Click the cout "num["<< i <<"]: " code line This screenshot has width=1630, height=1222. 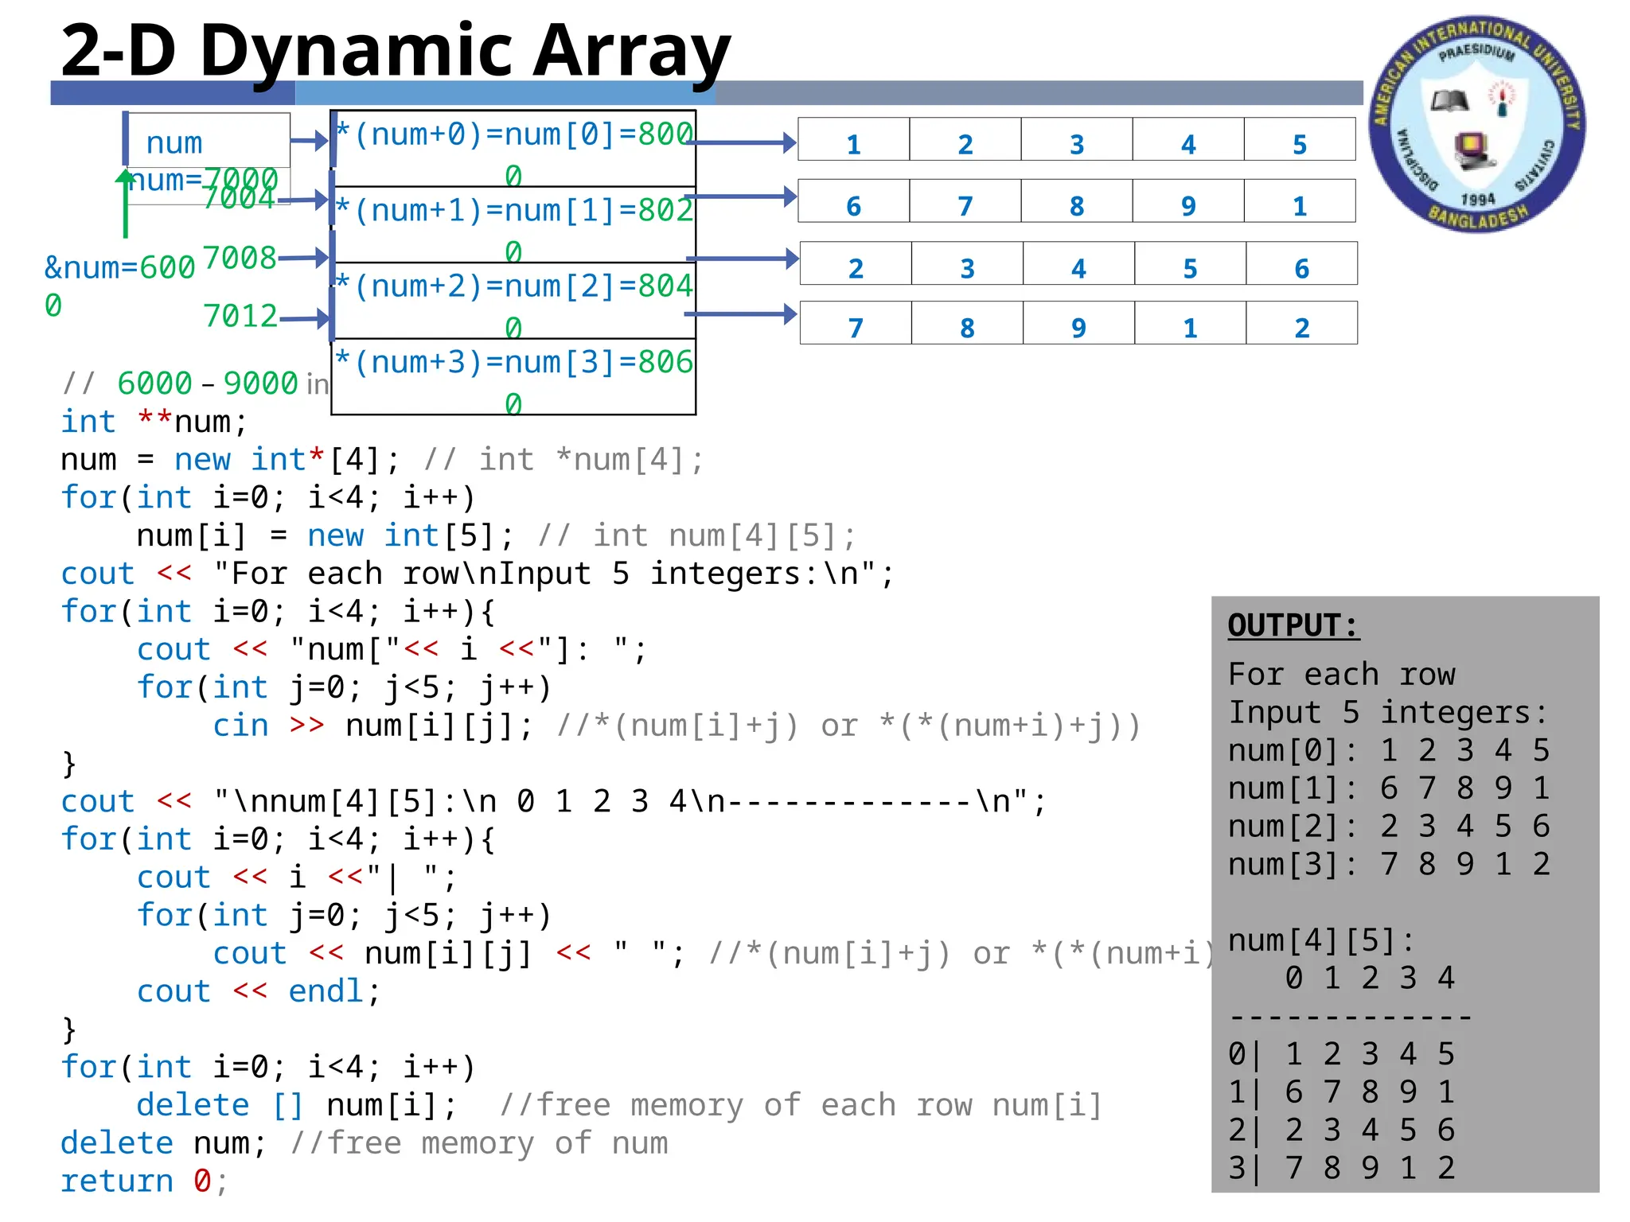[x=392, y=650]
